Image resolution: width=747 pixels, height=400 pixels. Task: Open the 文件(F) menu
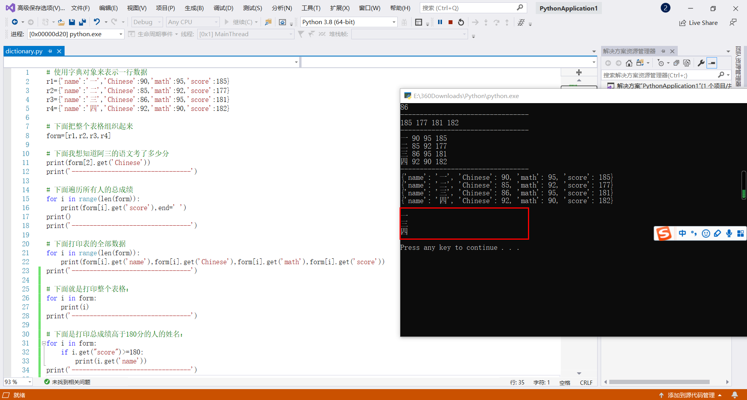point(81,8)
